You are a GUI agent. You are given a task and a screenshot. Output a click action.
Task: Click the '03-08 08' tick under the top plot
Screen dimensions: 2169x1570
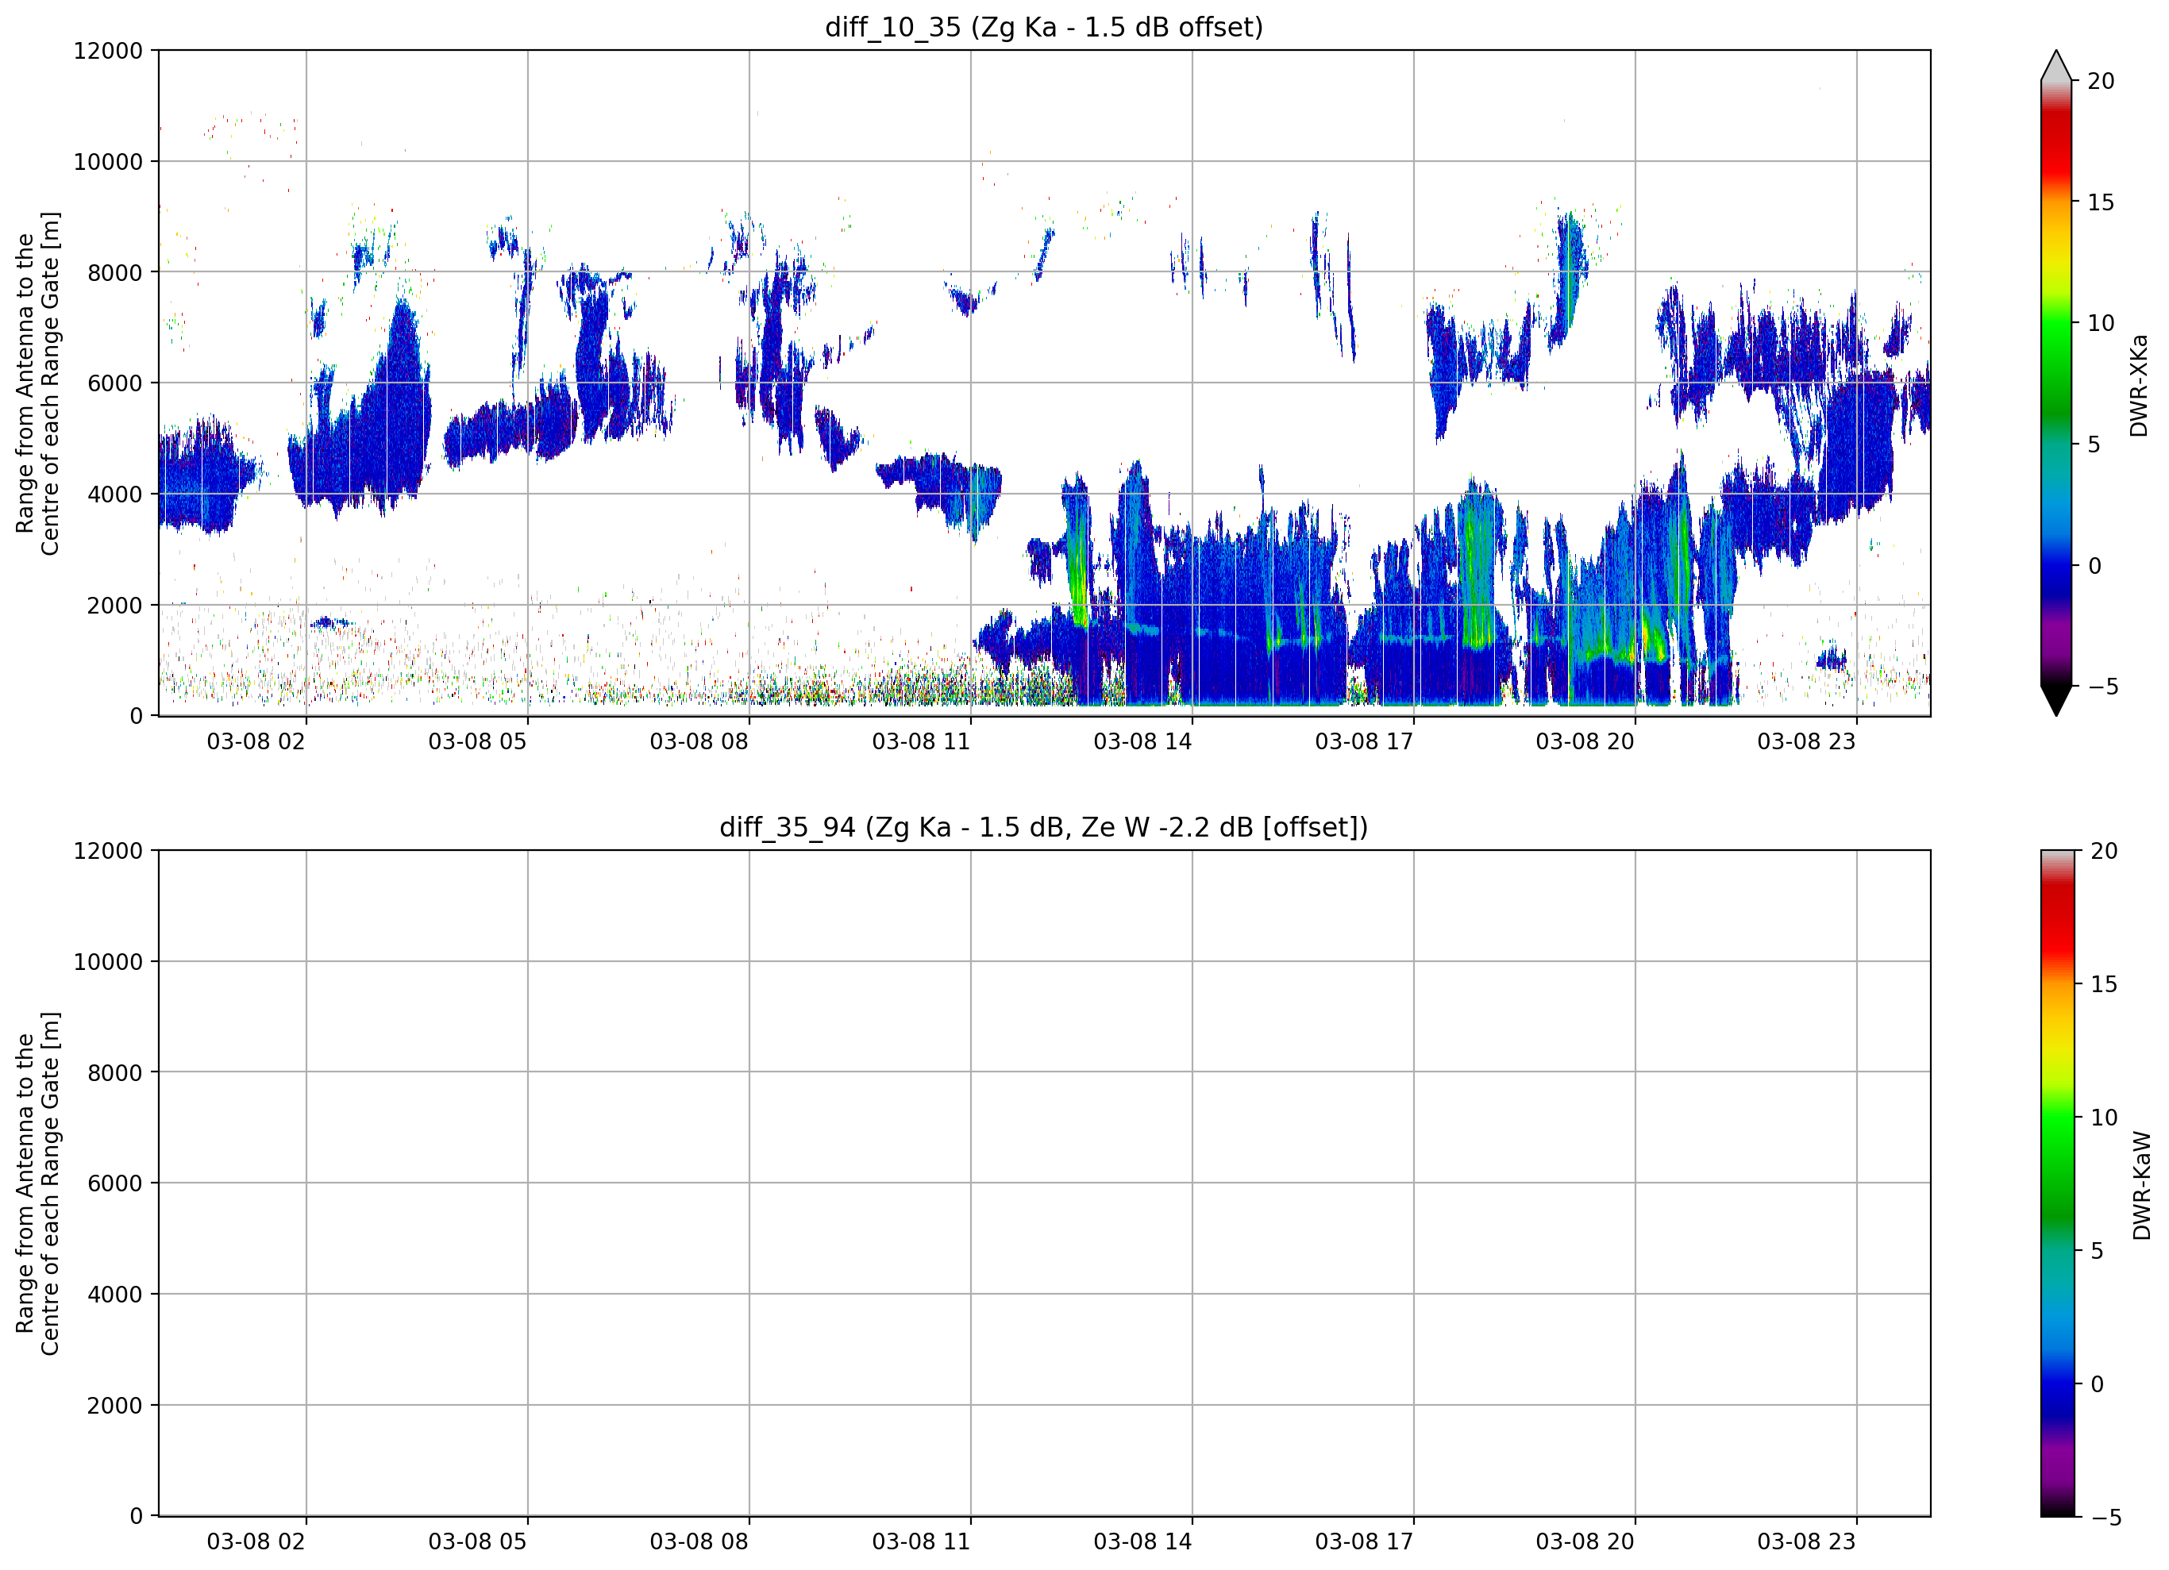coord(699,742)
